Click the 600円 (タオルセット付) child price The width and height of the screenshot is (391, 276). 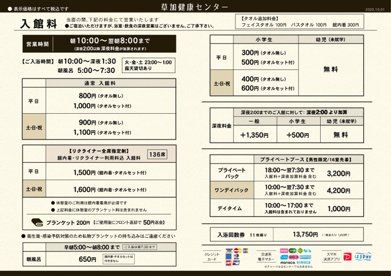coord(268,88)
